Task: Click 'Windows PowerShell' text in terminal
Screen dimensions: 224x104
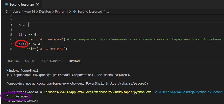Action: [x=22, y=71]
